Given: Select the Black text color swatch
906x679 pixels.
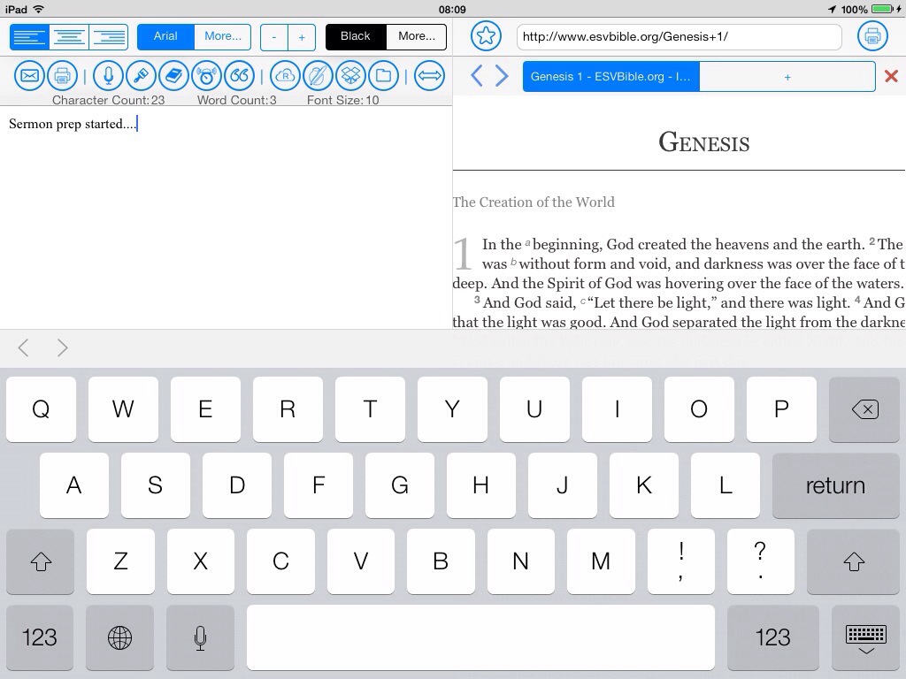Looking at the screenshot, I should (x=356, y=37).
